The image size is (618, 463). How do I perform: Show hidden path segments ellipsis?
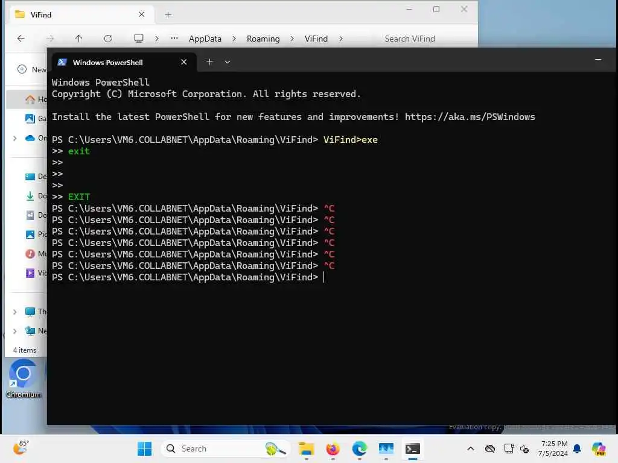click(x=174, y=38)
